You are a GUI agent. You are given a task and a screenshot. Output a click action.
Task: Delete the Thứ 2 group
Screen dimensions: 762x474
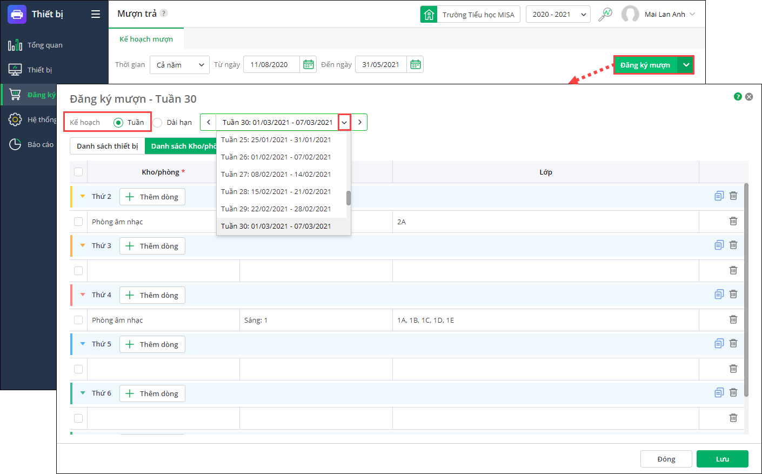733,196
